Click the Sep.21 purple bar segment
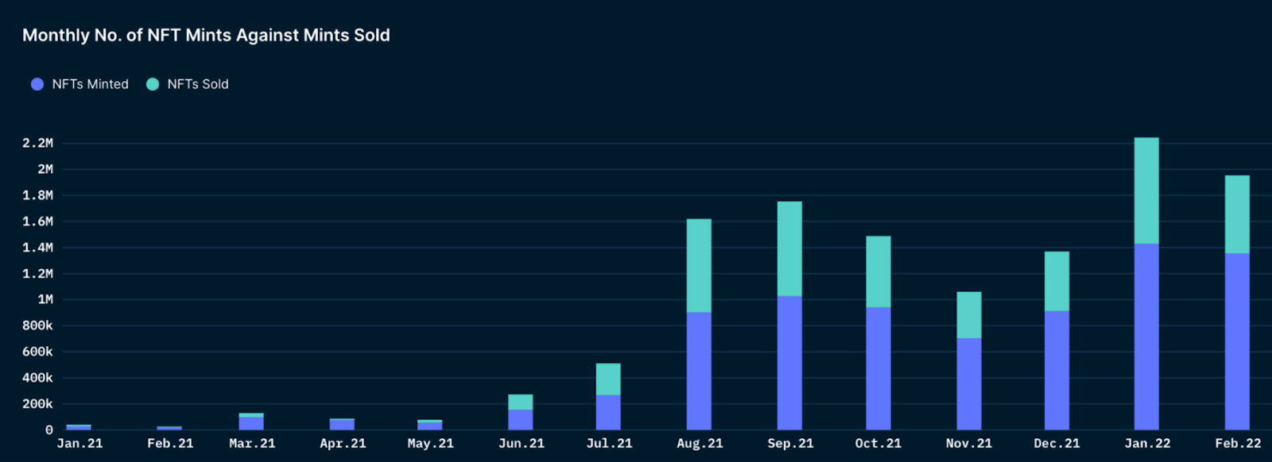The width and height of the screenshot is (1272, 462). pyautogui.click(x=789, y=363)
